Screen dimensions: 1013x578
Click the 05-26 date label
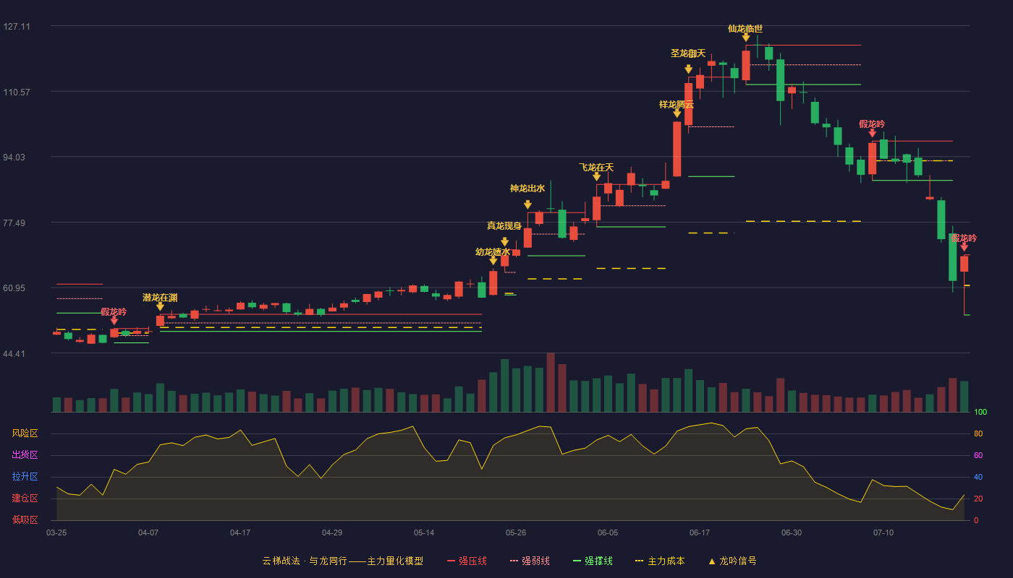[516, 532]
